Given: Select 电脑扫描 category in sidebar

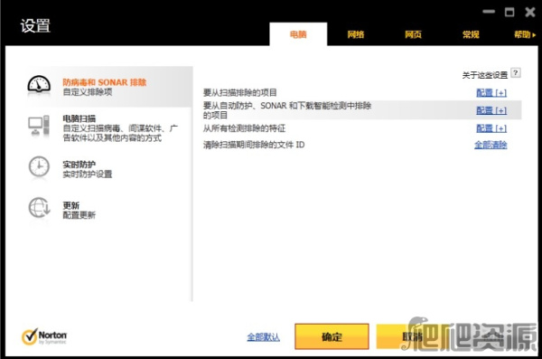Looking at the screenshot, I should tap(109, 128).
